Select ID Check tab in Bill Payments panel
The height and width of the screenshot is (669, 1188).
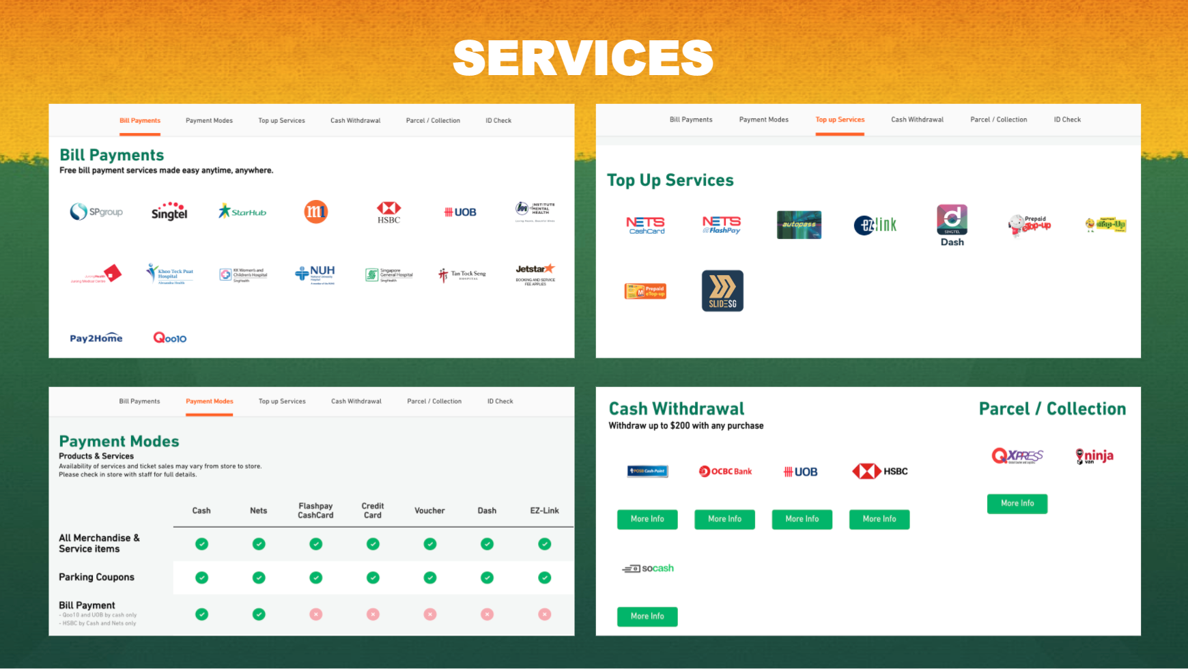point(498,121)
